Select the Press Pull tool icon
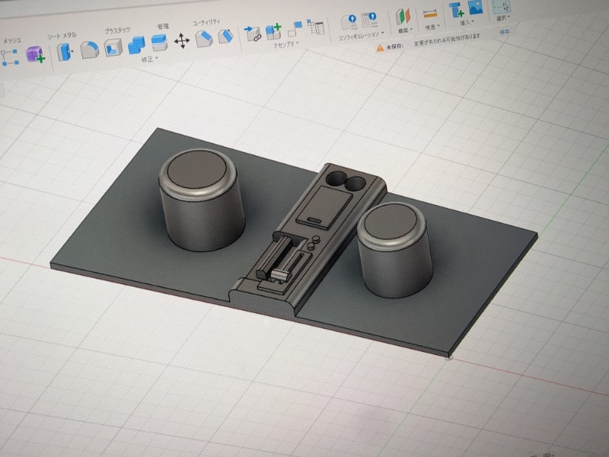The height and width of the screenshot is (457, 609). click(x=65, y=52)
